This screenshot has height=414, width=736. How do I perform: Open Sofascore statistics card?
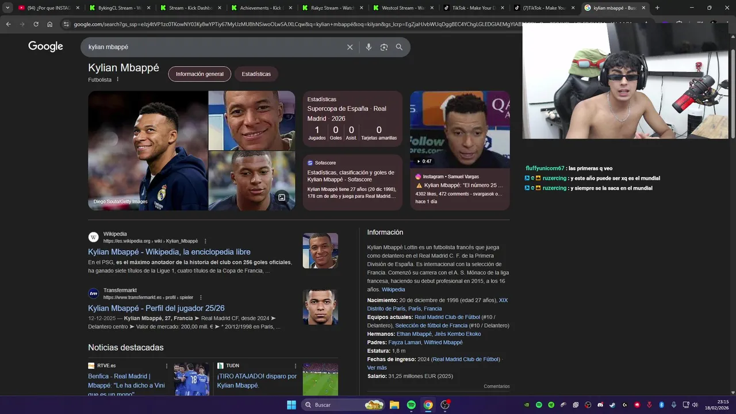(x=352, y=182)
